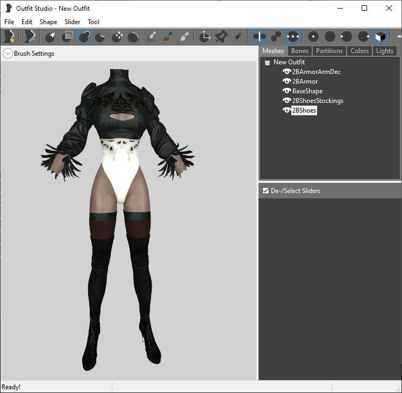
Task: Maximize the Outfit Studio window
Action: [x=364, y=9]
